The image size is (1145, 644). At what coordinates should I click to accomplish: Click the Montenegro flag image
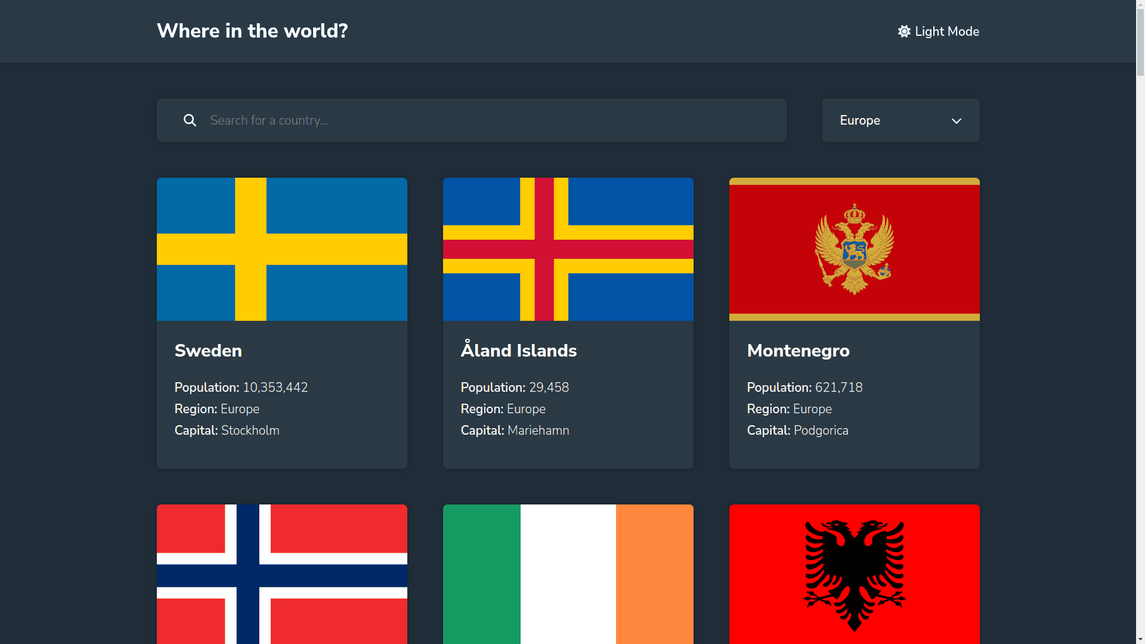[x=854, y=249]
